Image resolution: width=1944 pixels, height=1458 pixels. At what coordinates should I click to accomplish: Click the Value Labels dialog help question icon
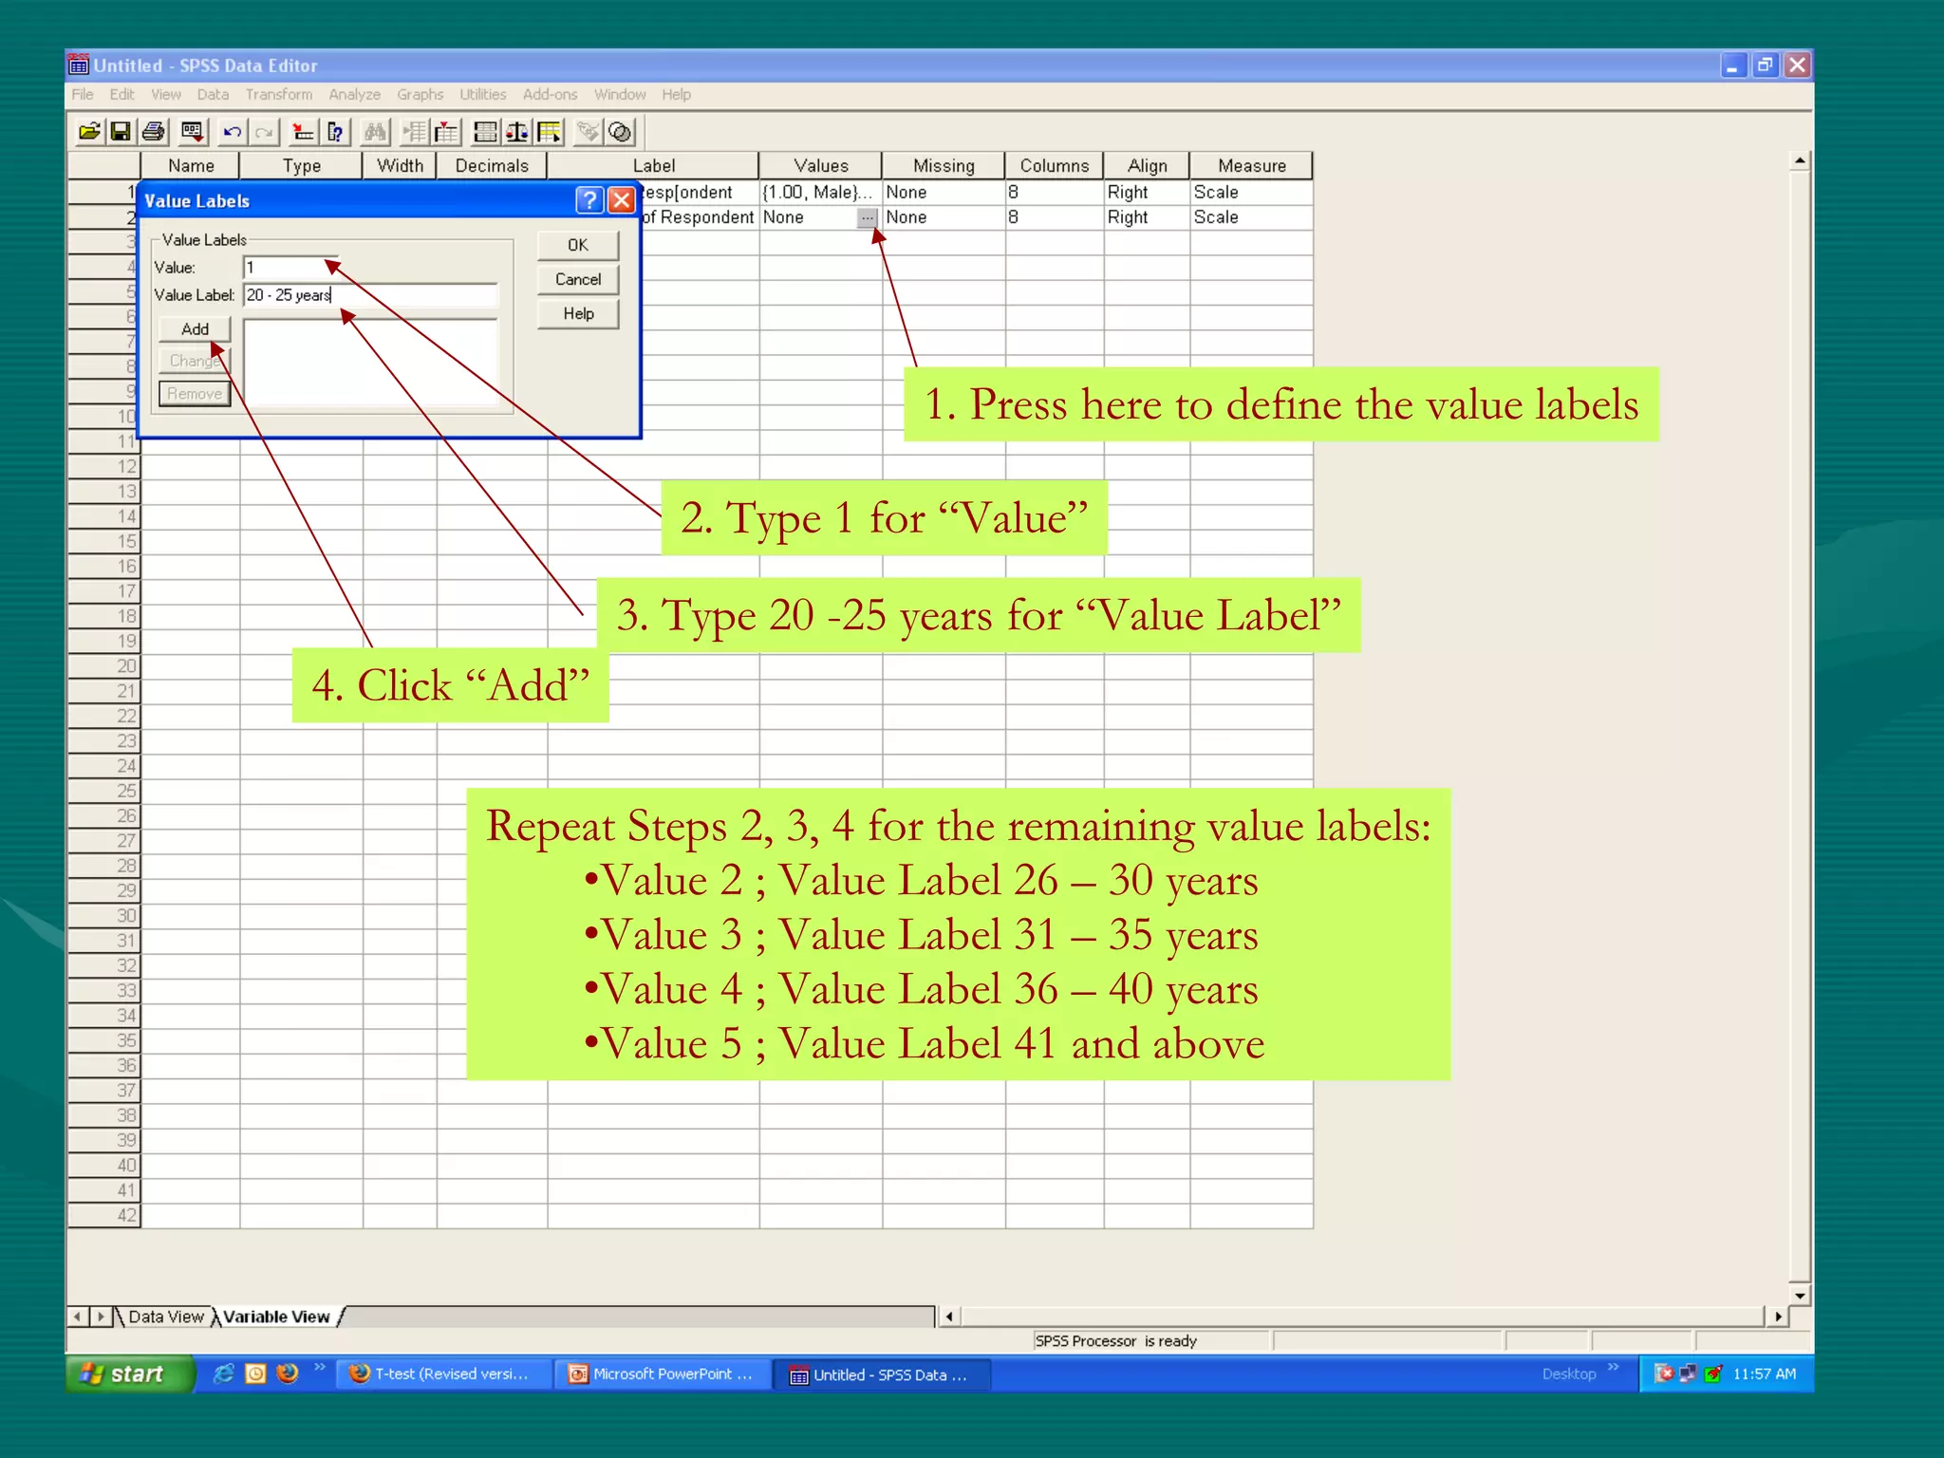(x=589, y=200)
